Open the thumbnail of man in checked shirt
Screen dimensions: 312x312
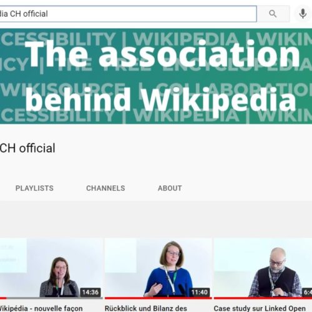(x=263, y=268)
